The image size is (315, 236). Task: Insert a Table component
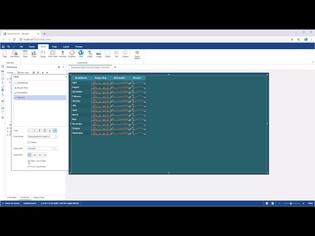tap(25, 54)
